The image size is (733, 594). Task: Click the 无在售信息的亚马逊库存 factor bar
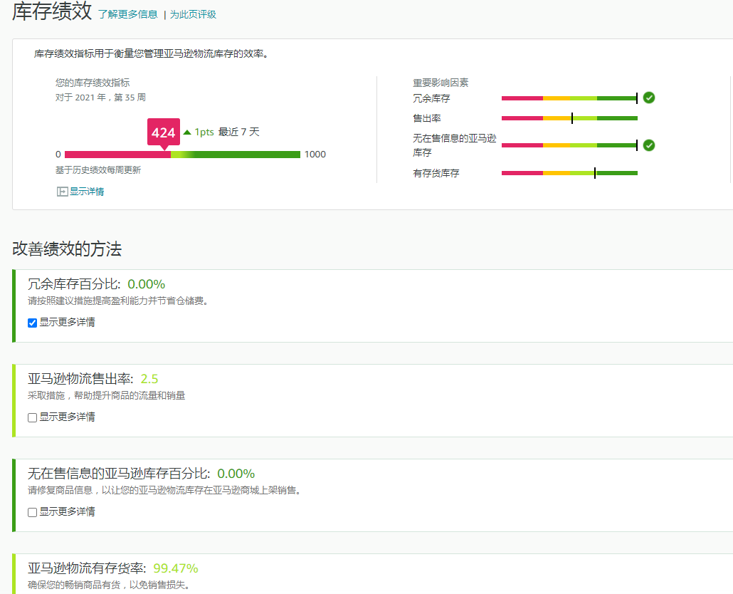coord(569,145)
